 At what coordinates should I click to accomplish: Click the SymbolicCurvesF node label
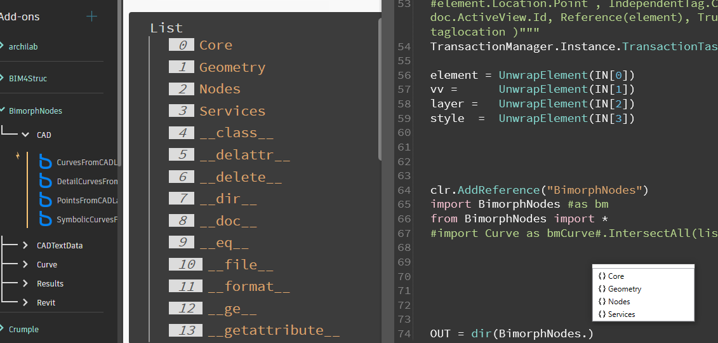tap(87, 219)
